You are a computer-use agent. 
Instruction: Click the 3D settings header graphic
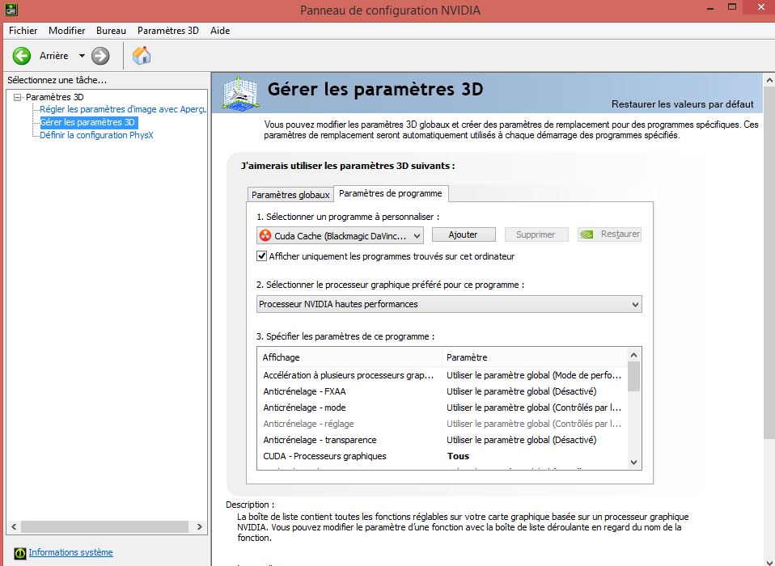240,93
